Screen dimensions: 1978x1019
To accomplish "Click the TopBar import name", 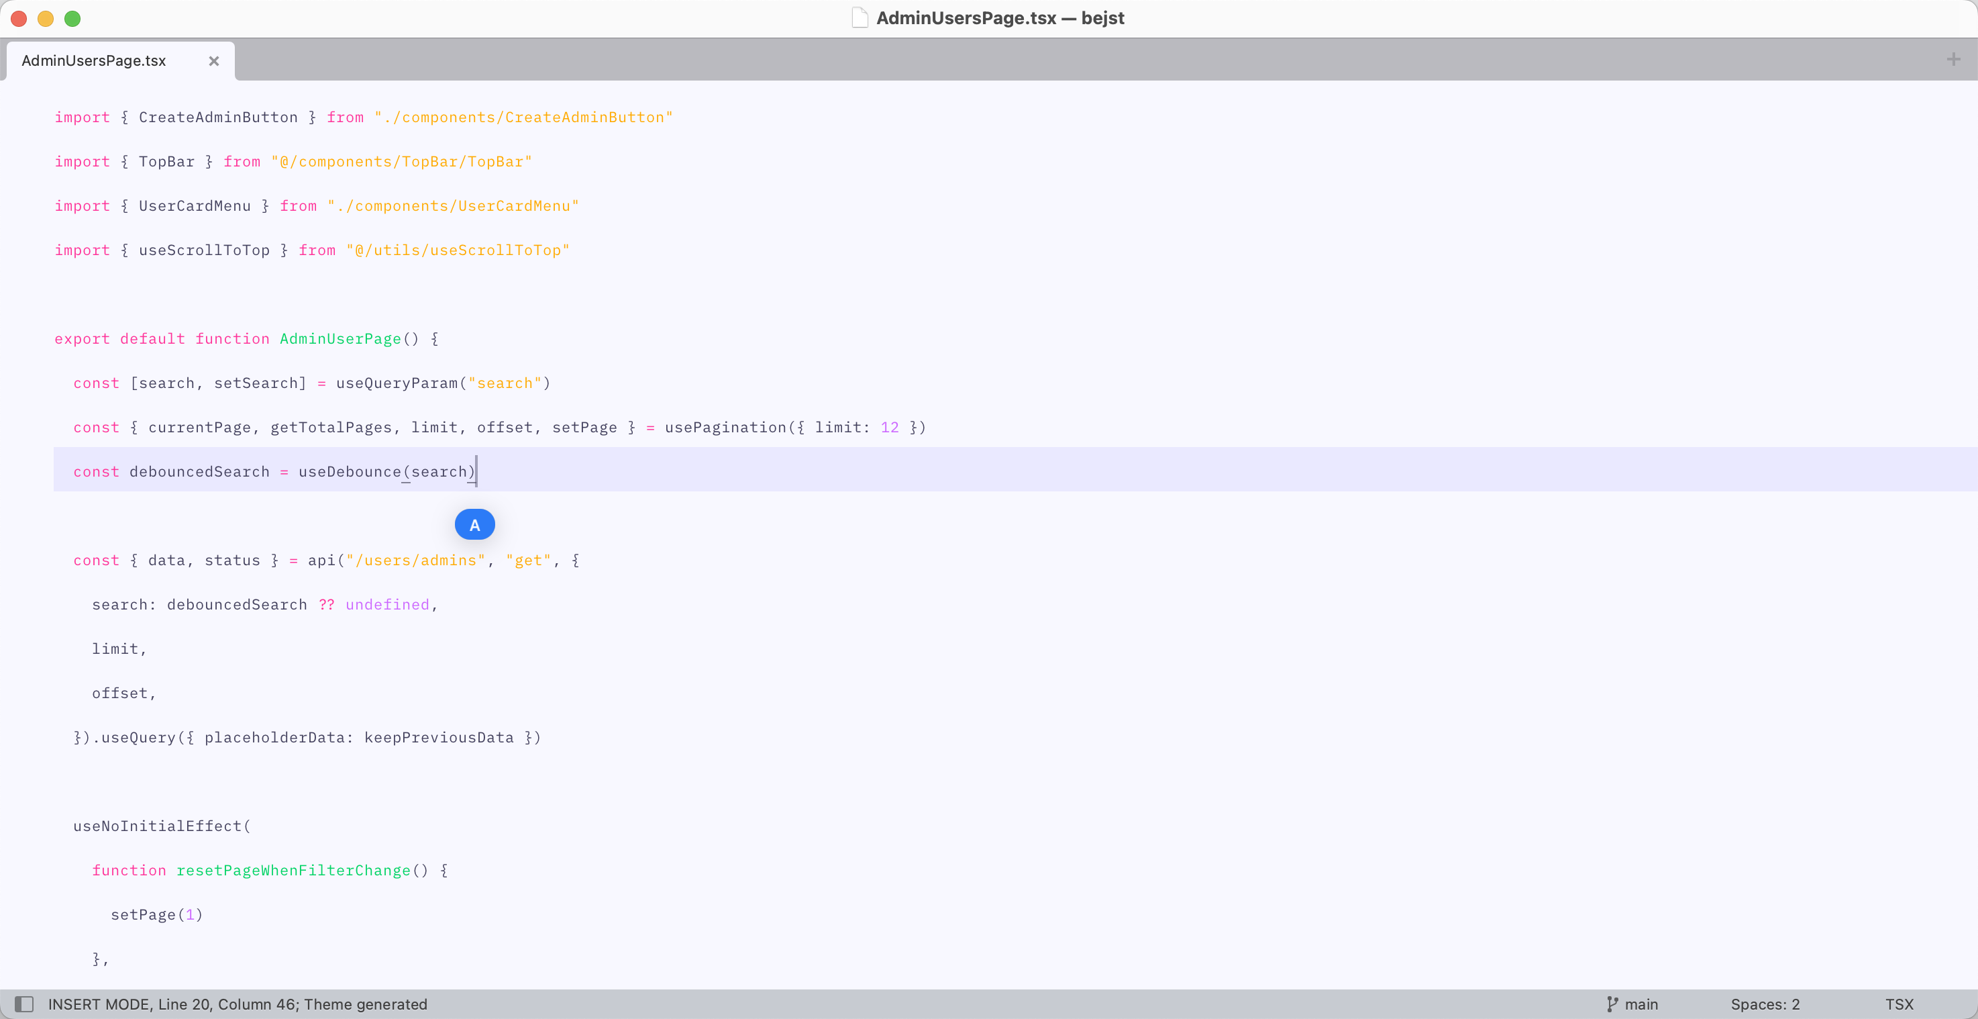I will (166, 161).
